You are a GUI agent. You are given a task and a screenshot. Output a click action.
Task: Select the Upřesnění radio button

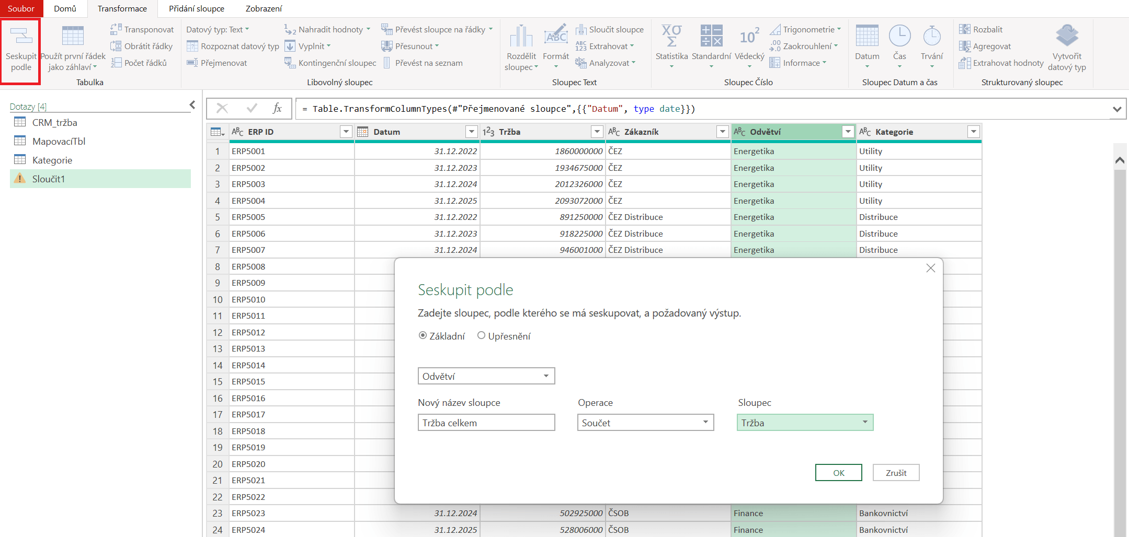point(481,336)
